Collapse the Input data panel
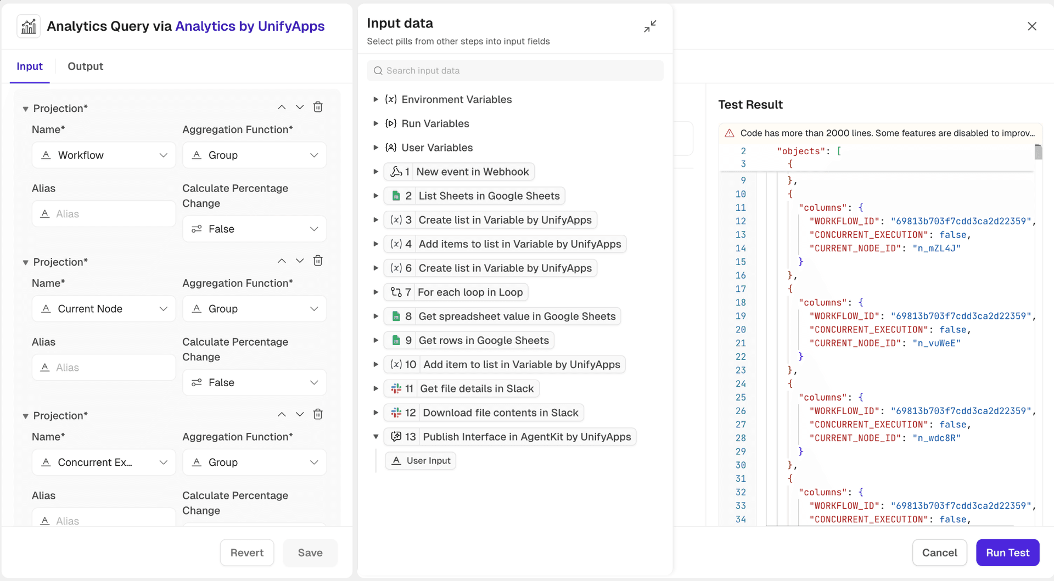Image resolution: width=1054 pixels, height=581 pixels. pyautogui.click(x=650, y=26)
